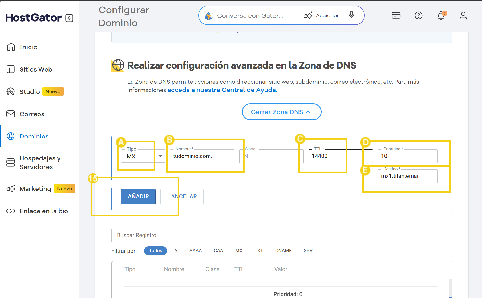Open the Central de Ayuda link

pyautogui.click(x=222, y=90)
